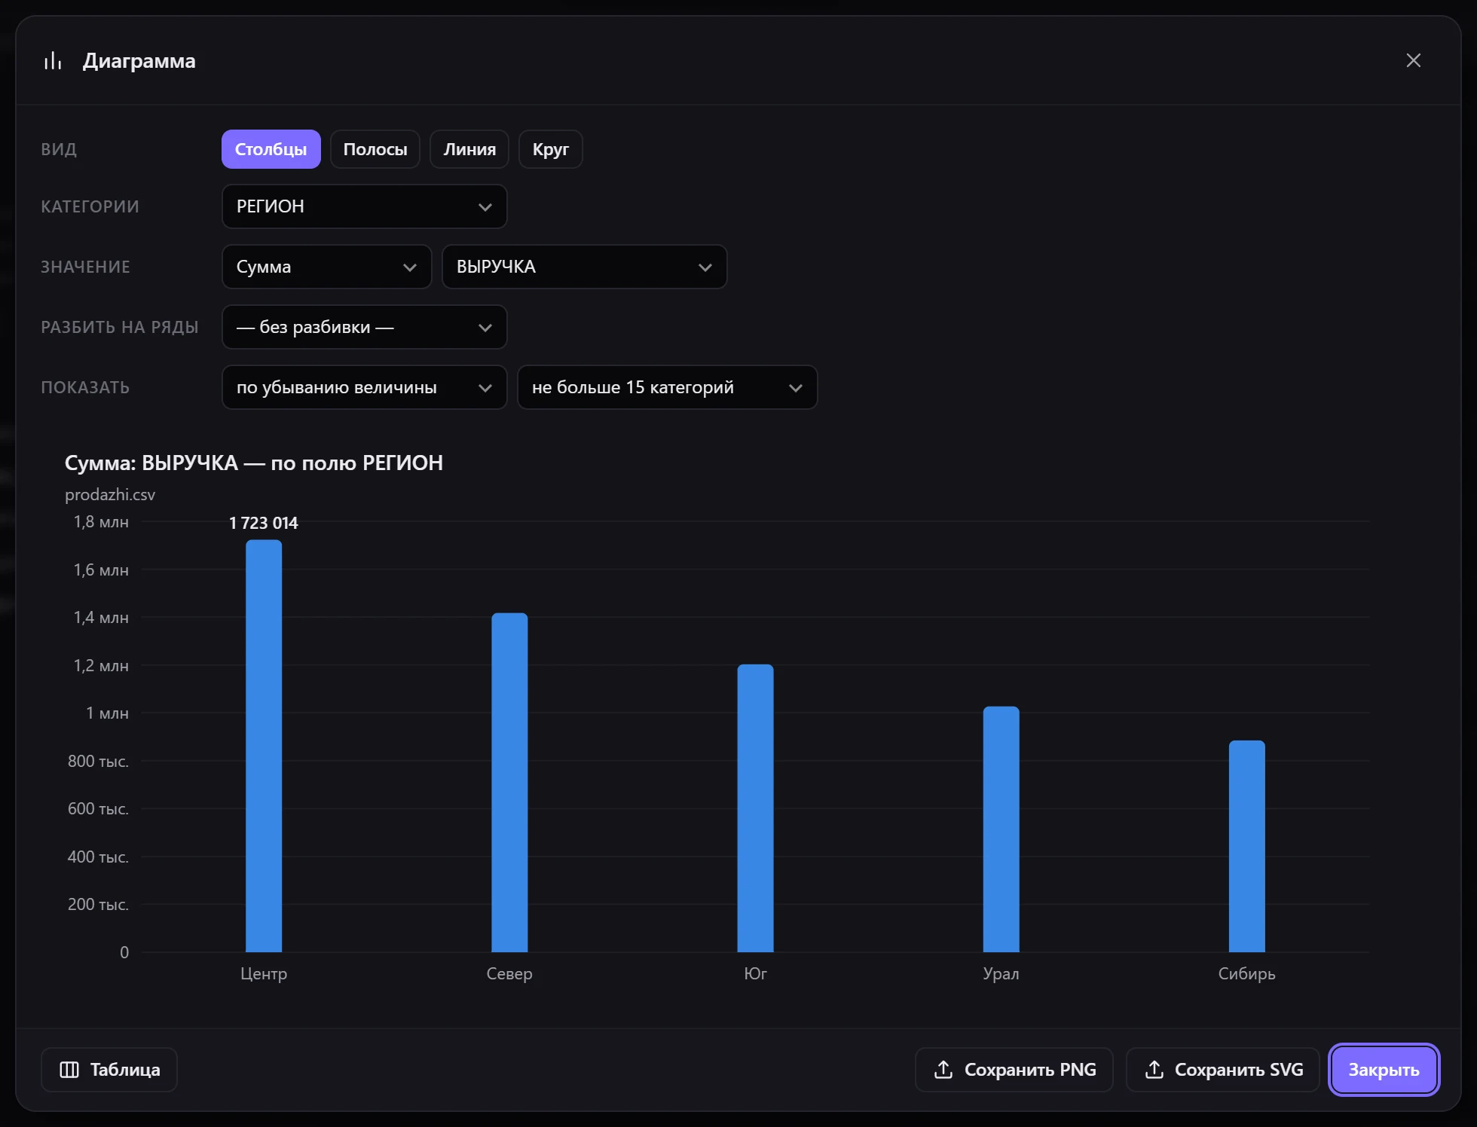Switch the chart type to Полосы
The width and height of the screenshot is (1477, 1127).
click(x=375, y=149)
